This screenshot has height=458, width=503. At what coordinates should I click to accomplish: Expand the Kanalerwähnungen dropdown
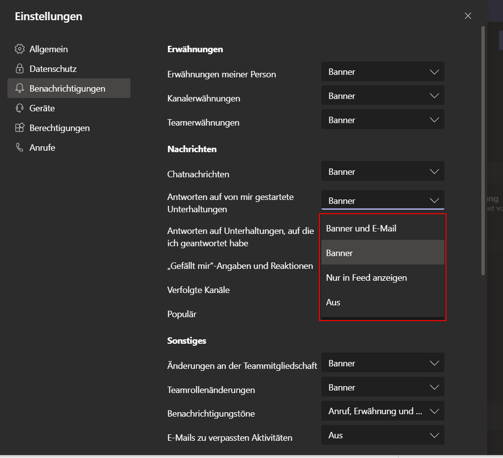(x=383, y=96)
